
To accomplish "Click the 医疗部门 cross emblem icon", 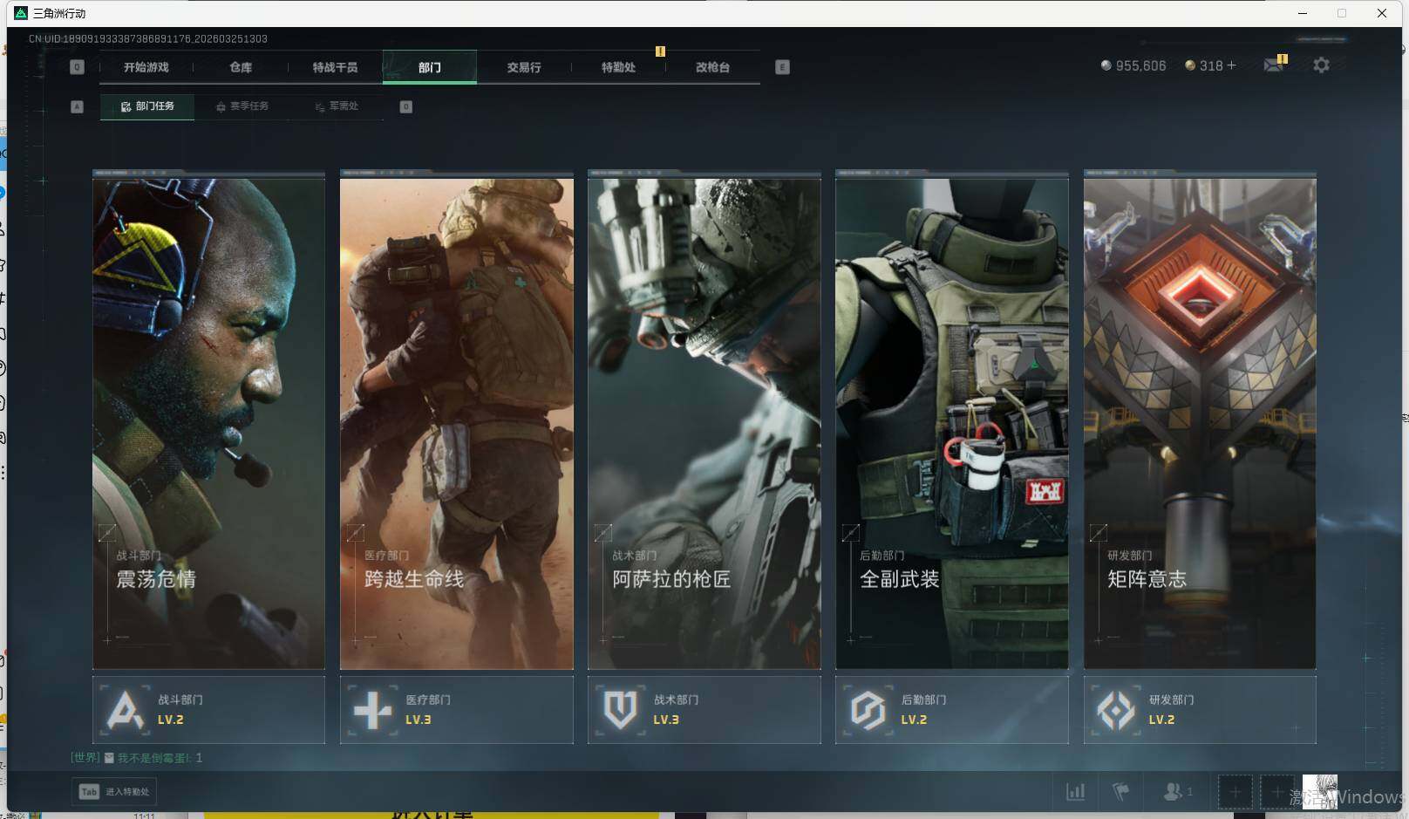I will coord(372,710).
